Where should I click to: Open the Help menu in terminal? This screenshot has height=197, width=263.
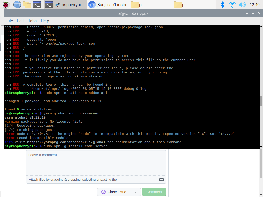[x=45, y=21]
